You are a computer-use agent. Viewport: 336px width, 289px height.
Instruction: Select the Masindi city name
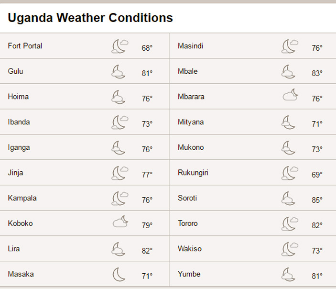[191, 46]
